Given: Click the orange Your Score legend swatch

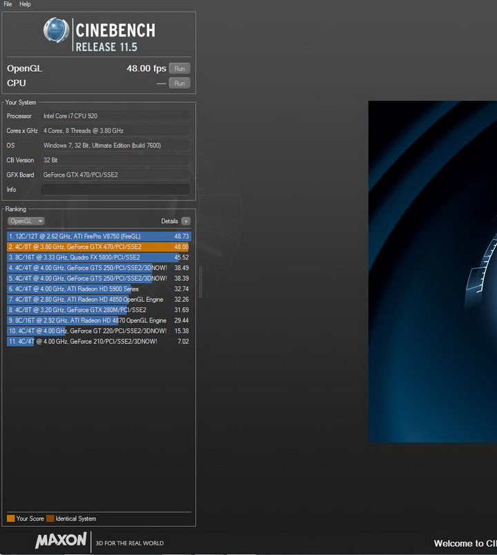Looking at the screenshot, I should 10,518.
